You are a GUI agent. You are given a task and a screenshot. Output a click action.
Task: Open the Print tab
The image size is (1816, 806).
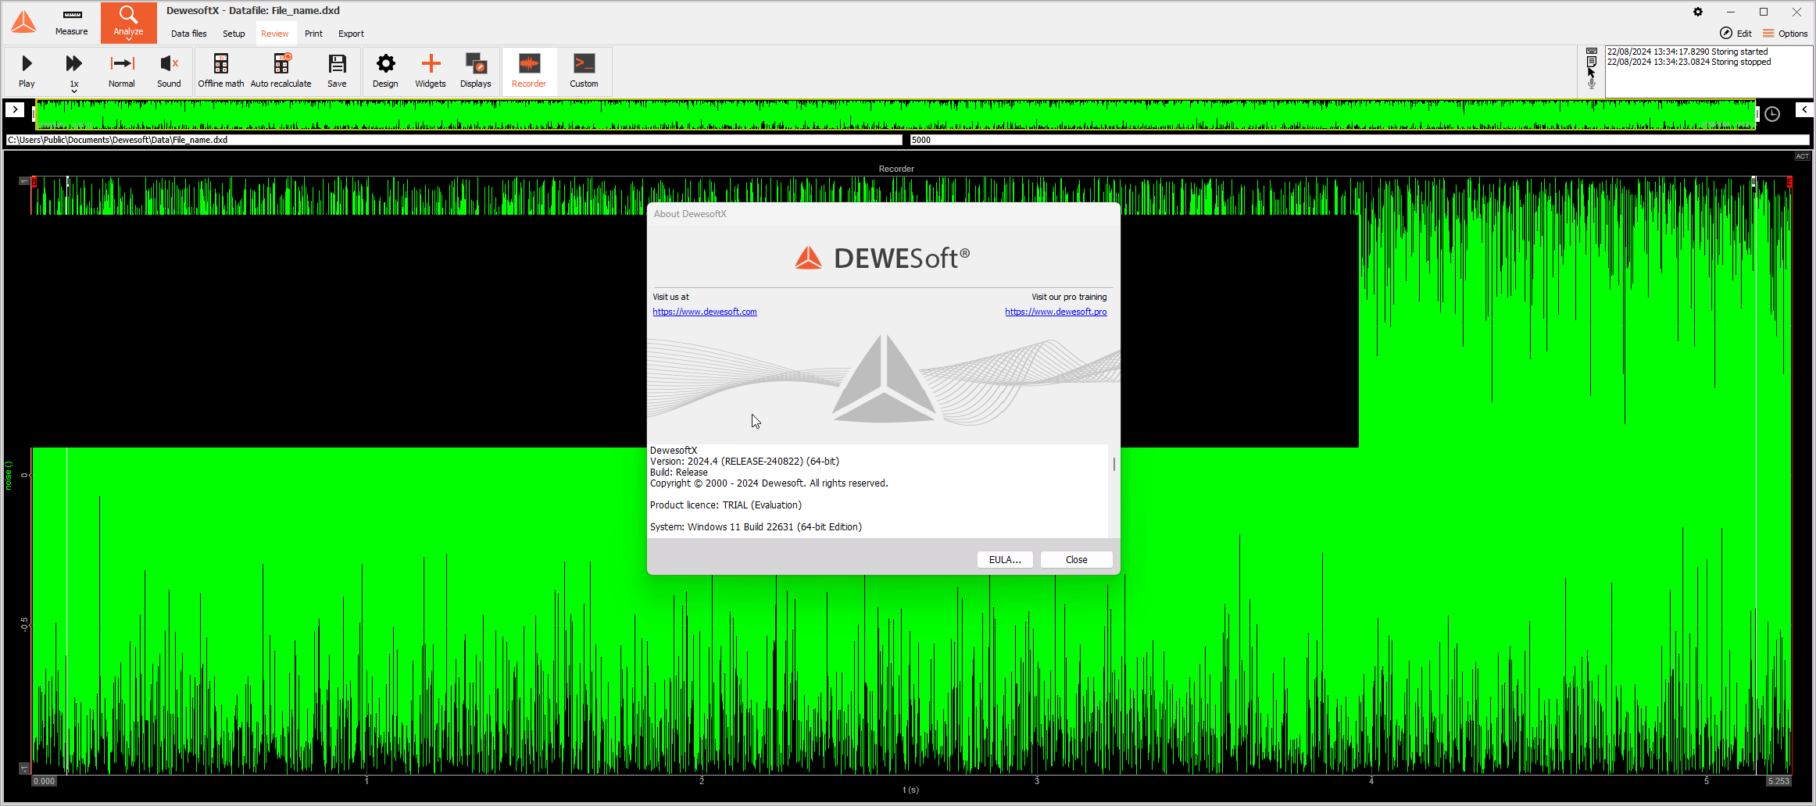point(313,34)
